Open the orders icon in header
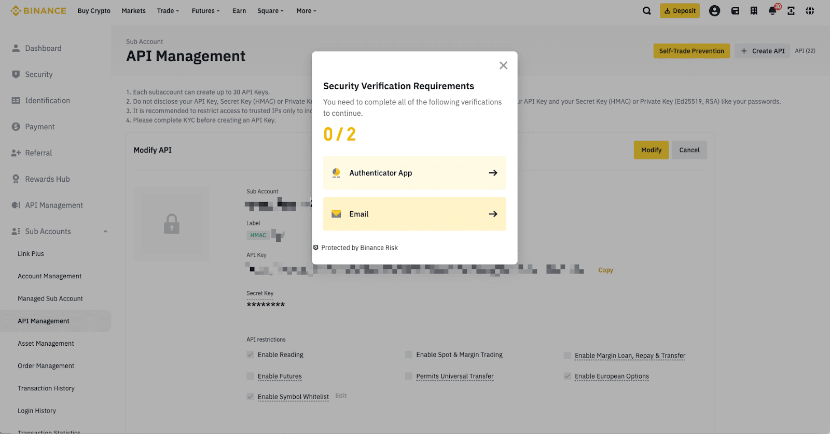This screenshot has width=830, height=434. tap(754, 11)
